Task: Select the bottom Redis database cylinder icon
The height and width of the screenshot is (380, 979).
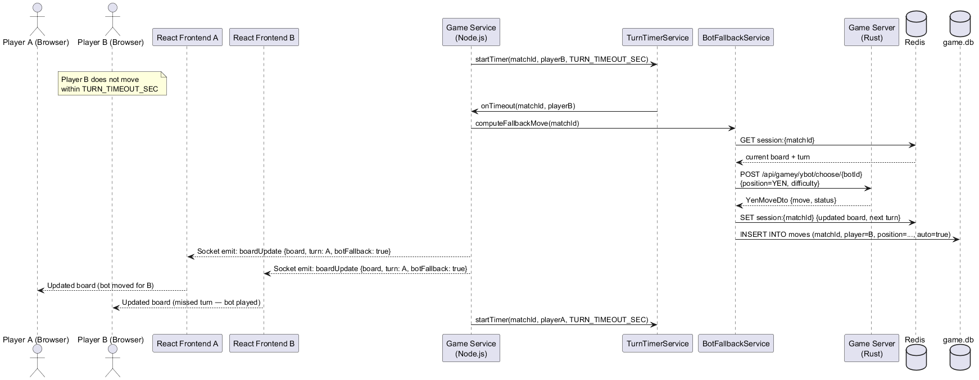Action: pyautogui.click(x=915, y=358)
